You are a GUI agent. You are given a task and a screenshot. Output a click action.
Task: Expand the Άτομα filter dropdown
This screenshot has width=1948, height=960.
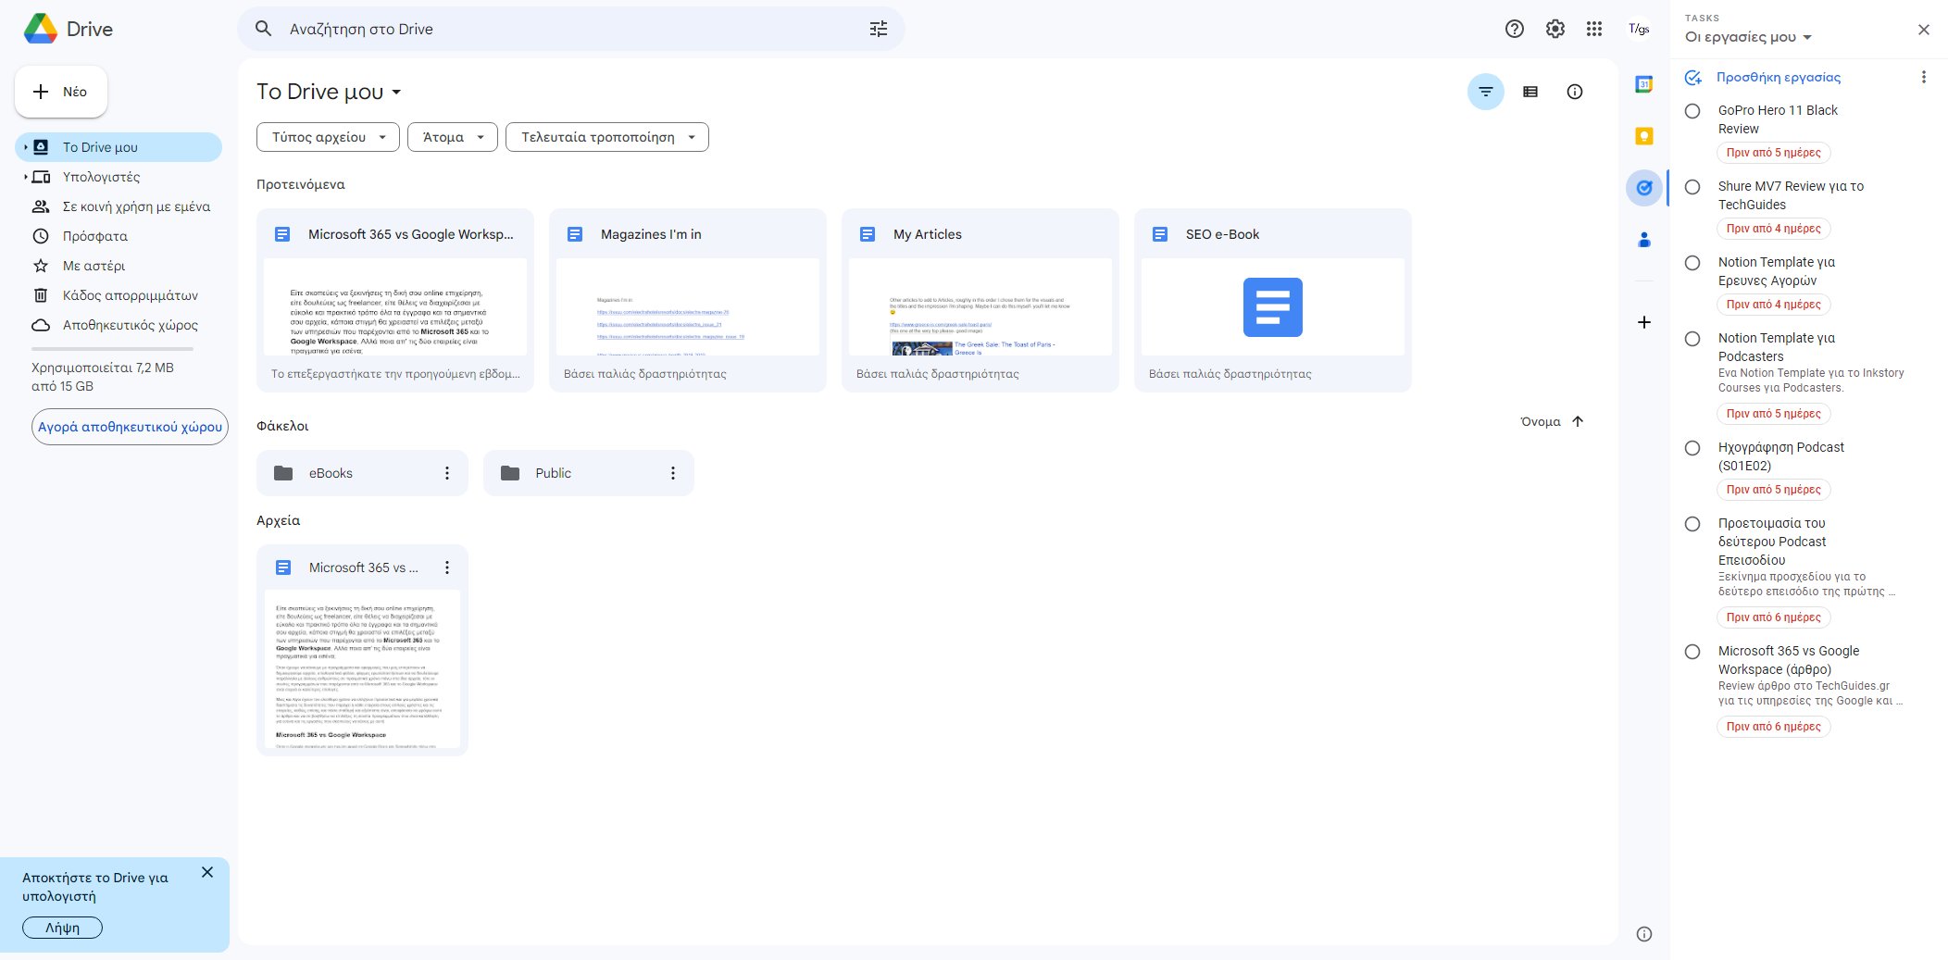pos(451,136)
